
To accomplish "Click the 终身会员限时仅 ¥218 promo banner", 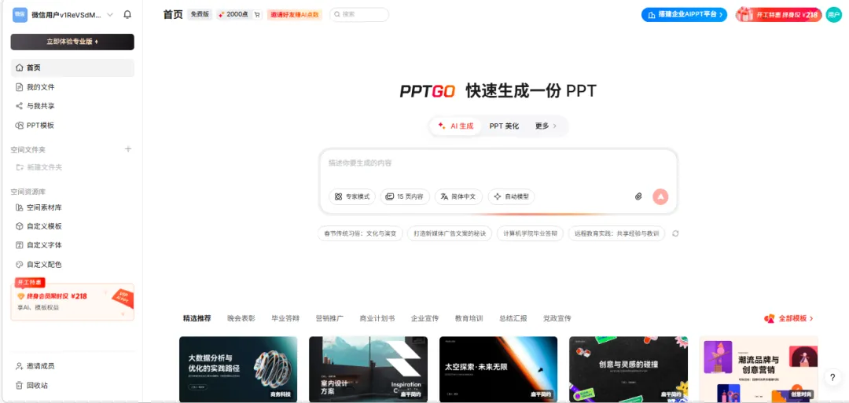I will (72, 300).
